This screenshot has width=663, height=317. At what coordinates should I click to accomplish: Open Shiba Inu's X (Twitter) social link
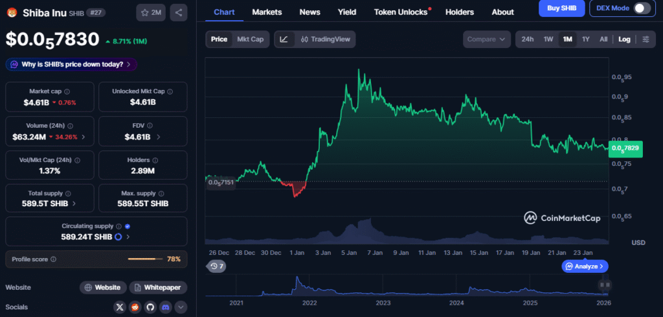[120, 307]
